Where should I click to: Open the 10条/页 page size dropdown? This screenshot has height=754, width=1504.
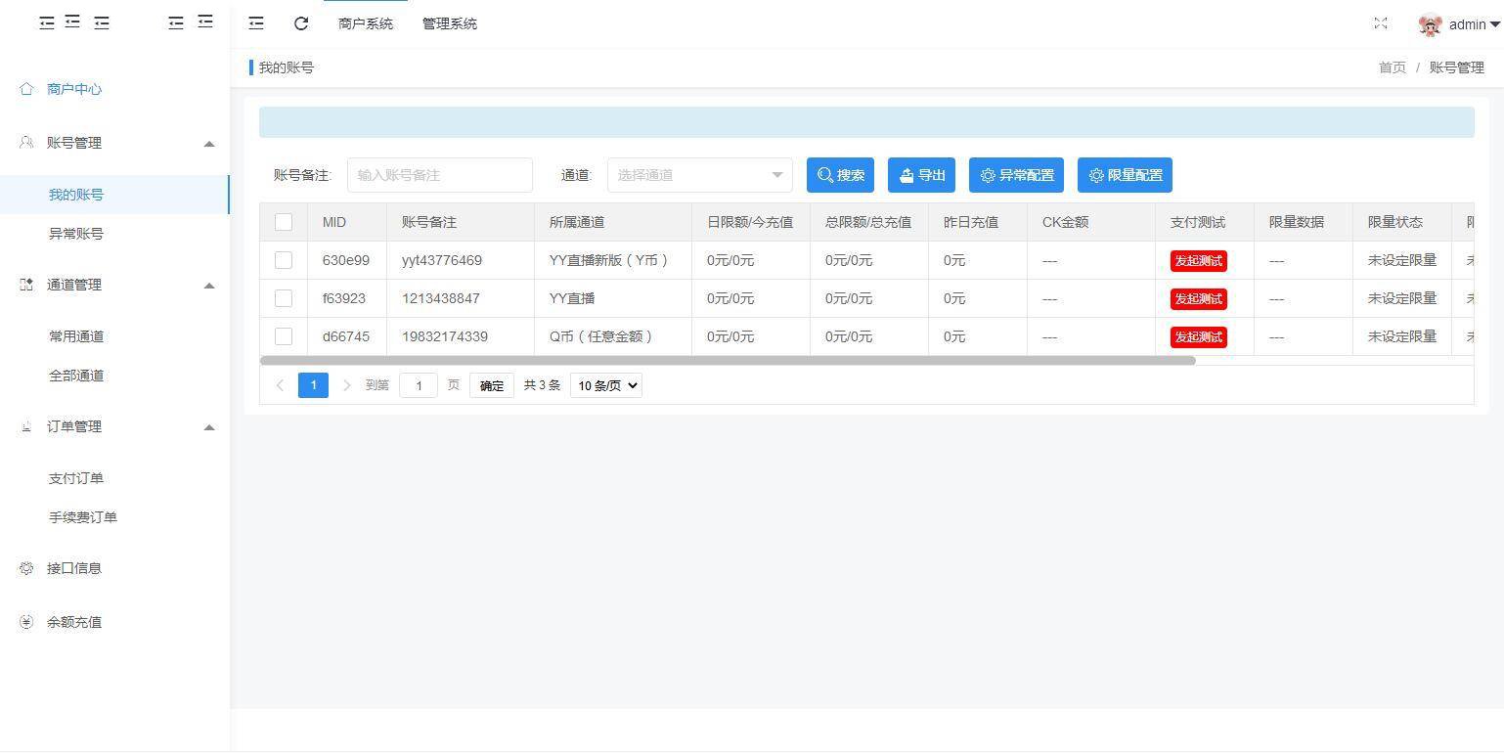(x=604, y=385)
